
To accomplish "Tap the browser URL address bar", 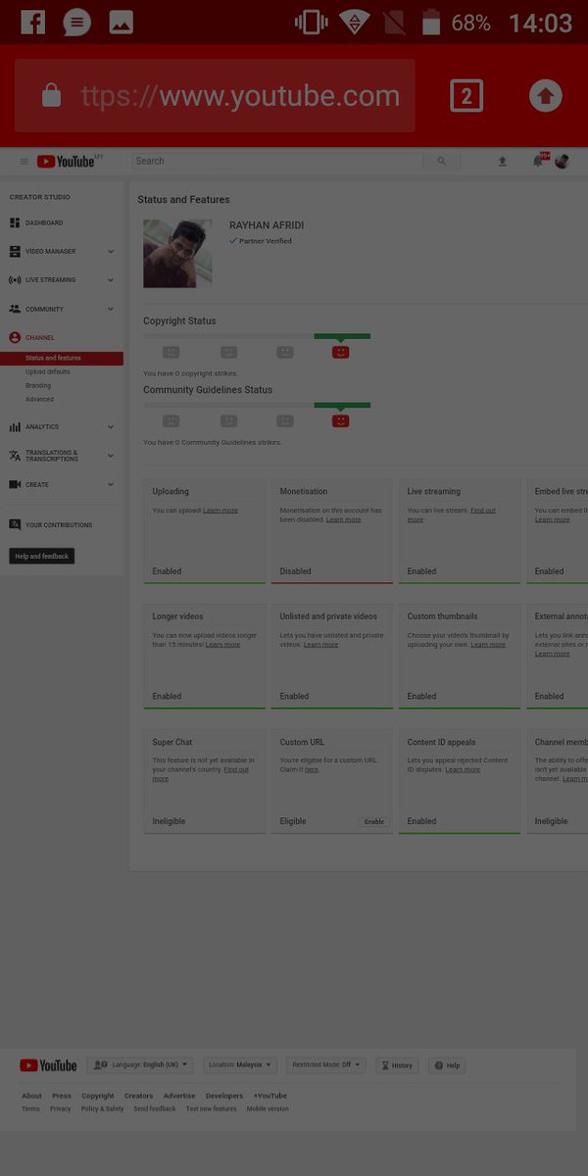I will 215,96.
